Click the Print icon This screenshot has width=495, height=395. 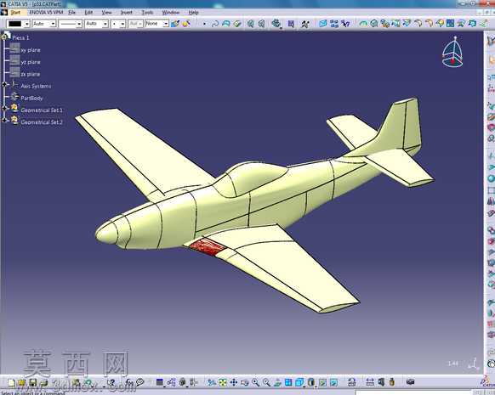click(44, 383)
